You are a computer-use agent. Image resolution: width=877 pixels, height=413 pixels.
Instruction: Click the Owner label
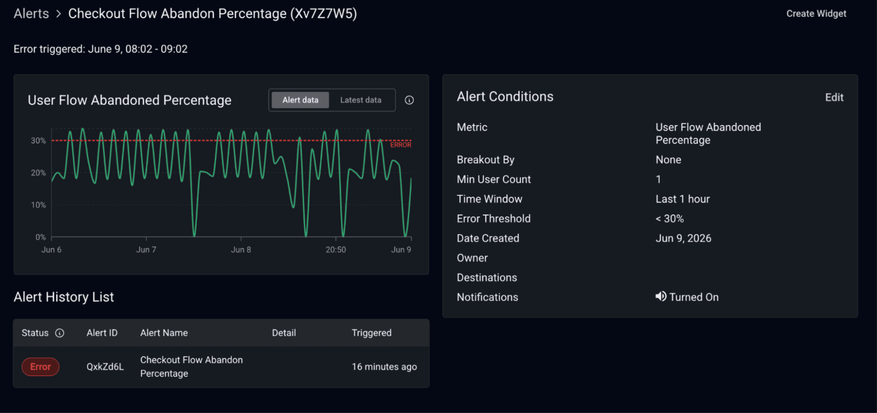(472, 258)
